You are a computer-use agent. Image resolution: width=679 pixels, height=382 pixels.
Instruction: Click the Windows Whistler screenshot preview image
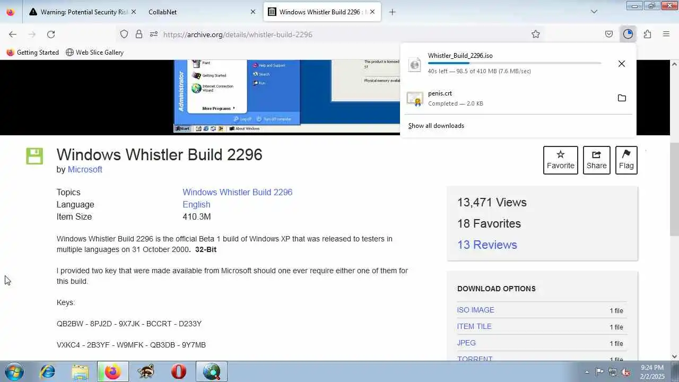(x=286, y=95)
